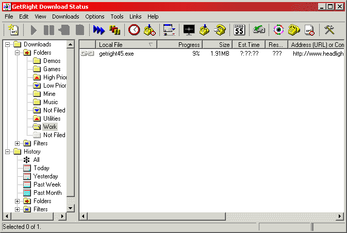This screenshot has width=347, height=233.
Task: Click the green check link icon
Action: 259,30
